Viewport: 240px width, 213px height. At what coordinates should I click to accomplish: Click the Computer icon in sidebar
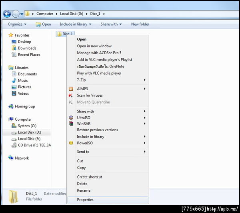[11, 119]
